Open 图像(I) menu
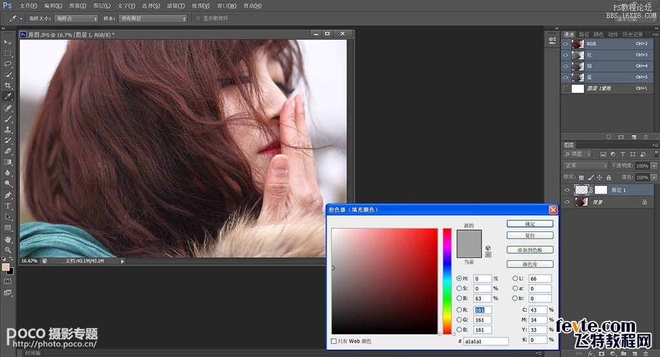660x357 pixels. pos(77,5)
